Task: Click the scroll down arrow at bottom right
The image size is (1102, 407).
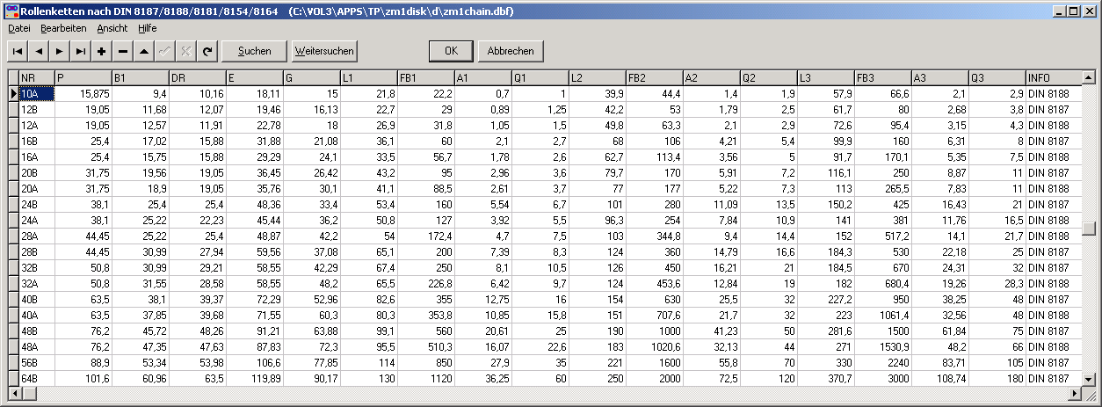Action: (x=1089, y=378)
